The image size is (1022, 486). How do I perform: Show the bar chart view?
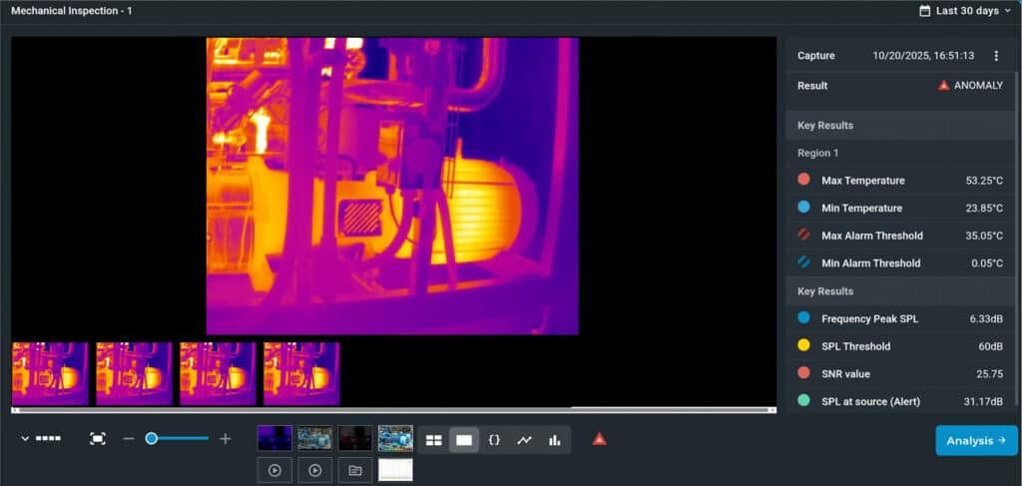[x=554, y=440]
